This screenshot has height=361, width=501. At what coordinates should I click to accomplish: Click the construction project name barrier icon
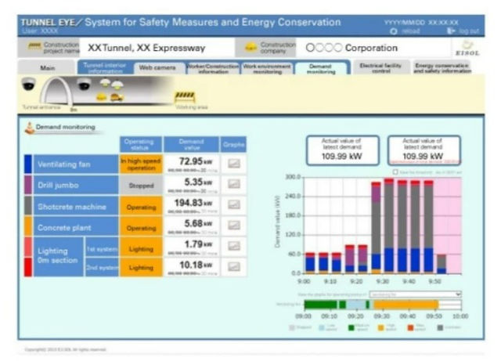pos(34,45)
